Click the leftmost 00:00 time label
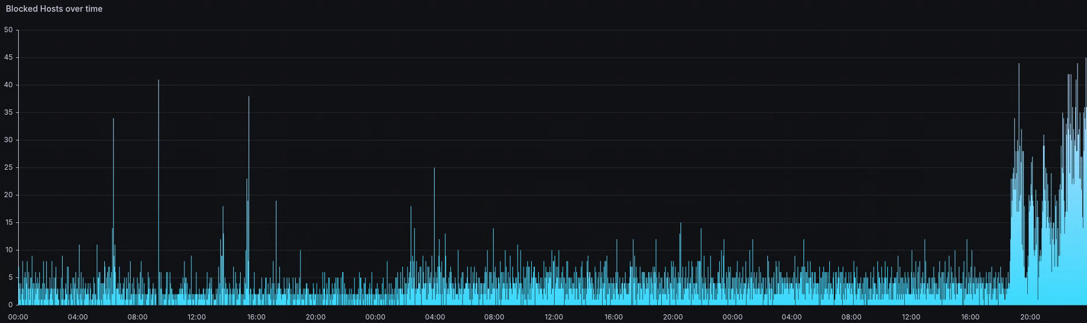This screenshot has height=323, width=1087. point(18,317)
